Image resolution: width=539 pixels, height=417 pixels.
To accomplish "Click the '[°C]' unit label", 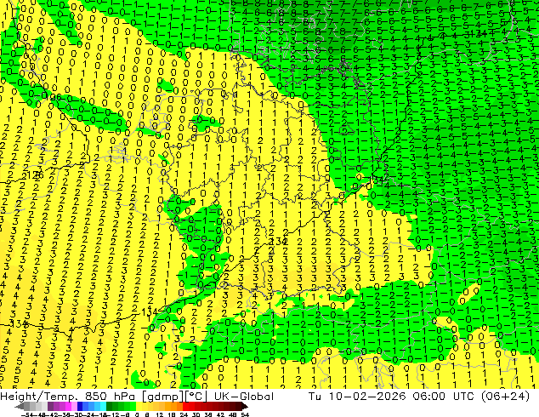I will point(196,397).
